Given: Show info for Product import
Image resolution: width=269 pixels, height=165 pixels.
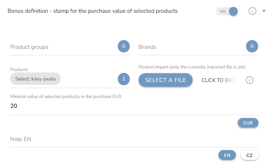Looking at the screenshot, I should [249, 80].
